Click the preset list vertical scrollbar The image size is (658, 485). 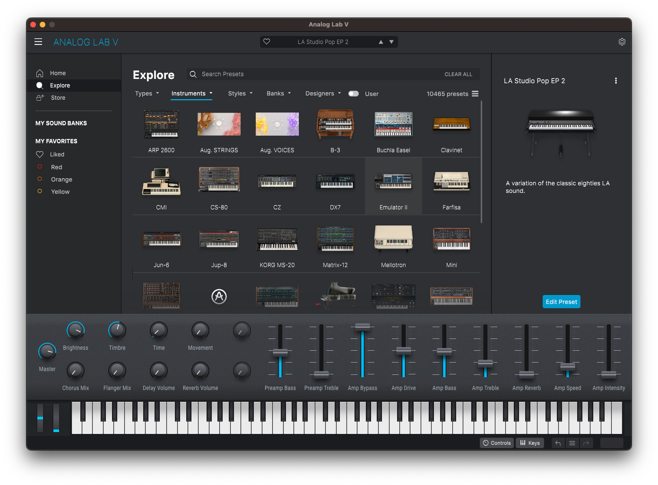coord(481,162)
